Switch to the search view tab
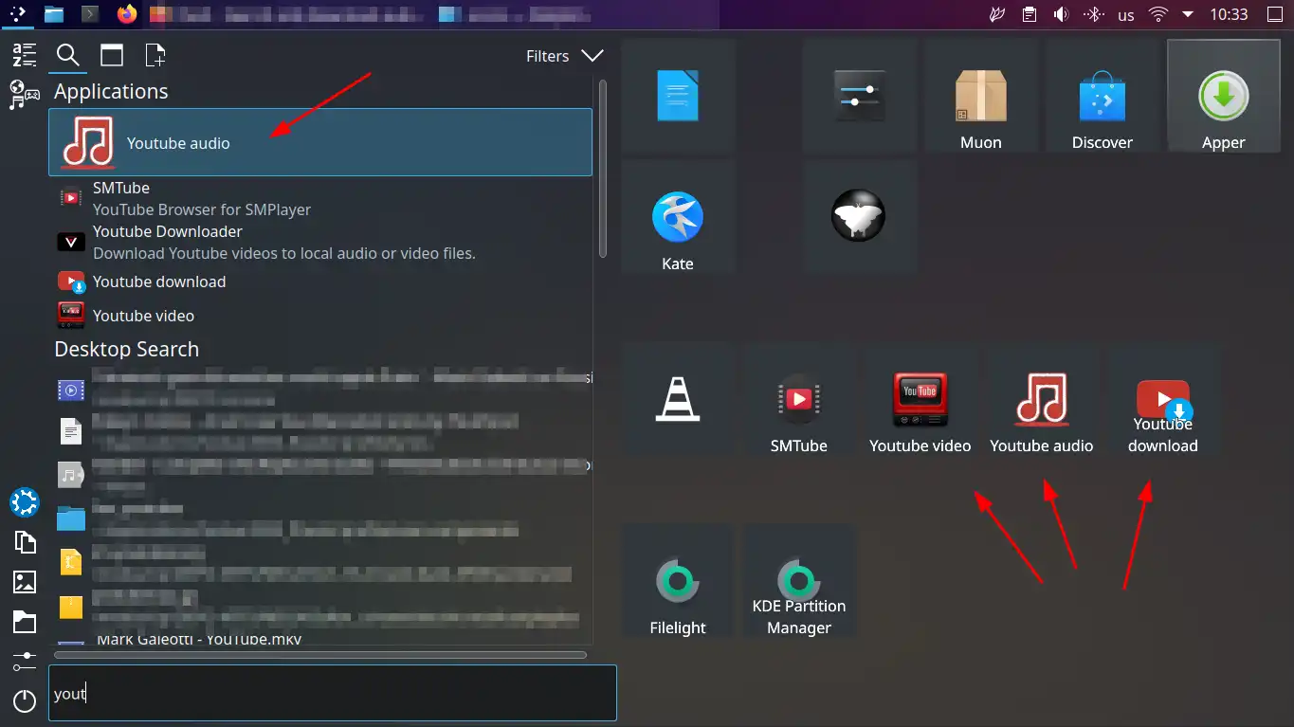This screenshot has height=727, width=1294. point(67,55)
